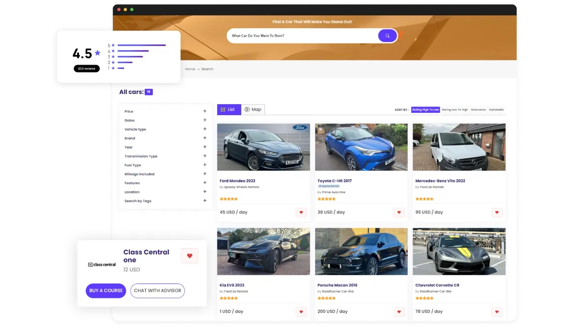This screenshot has height=335, width=579.
Task: Open the Chevrolet Corvette C8 title link
Action: coord(437,285)
